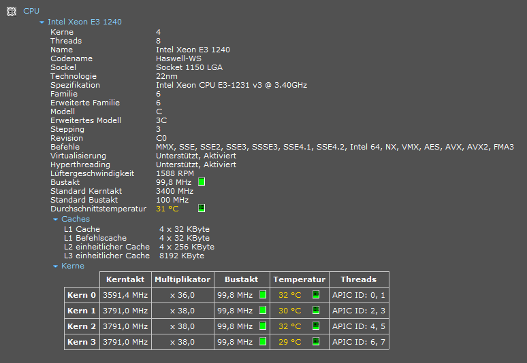The image size is (527, 363).
Task: Open the CPU section heading
Action: click(31, 11)
